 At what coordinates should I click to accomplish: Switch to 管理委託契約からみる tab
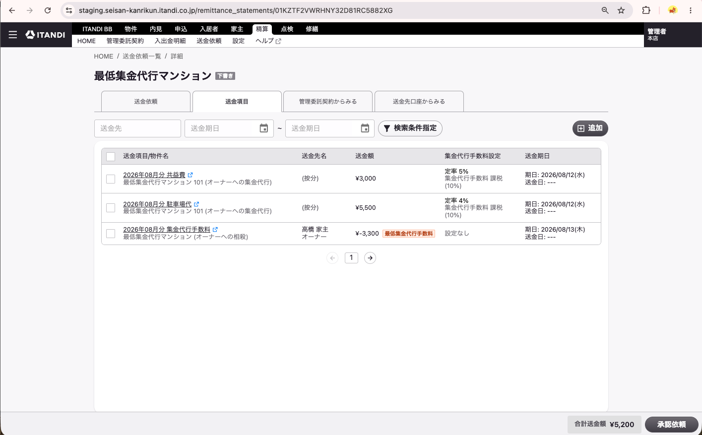click(327, 102)
